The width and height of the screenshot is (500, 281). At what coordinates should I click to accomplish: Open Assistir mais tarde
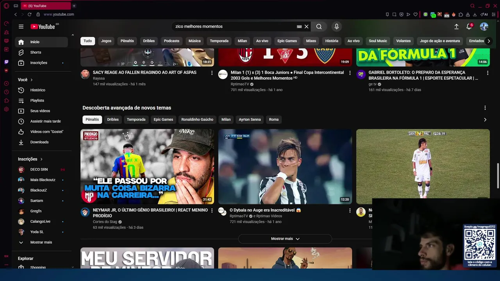pyautogui.click(x=41, y=121)
